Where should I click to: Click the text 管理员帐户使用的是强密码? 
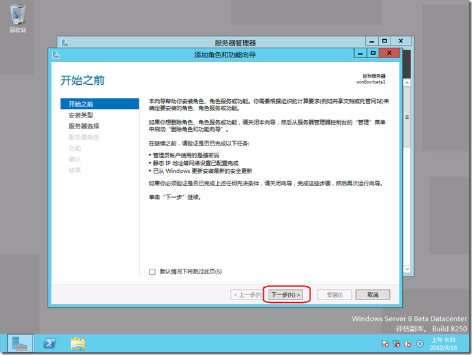point(186,155)
